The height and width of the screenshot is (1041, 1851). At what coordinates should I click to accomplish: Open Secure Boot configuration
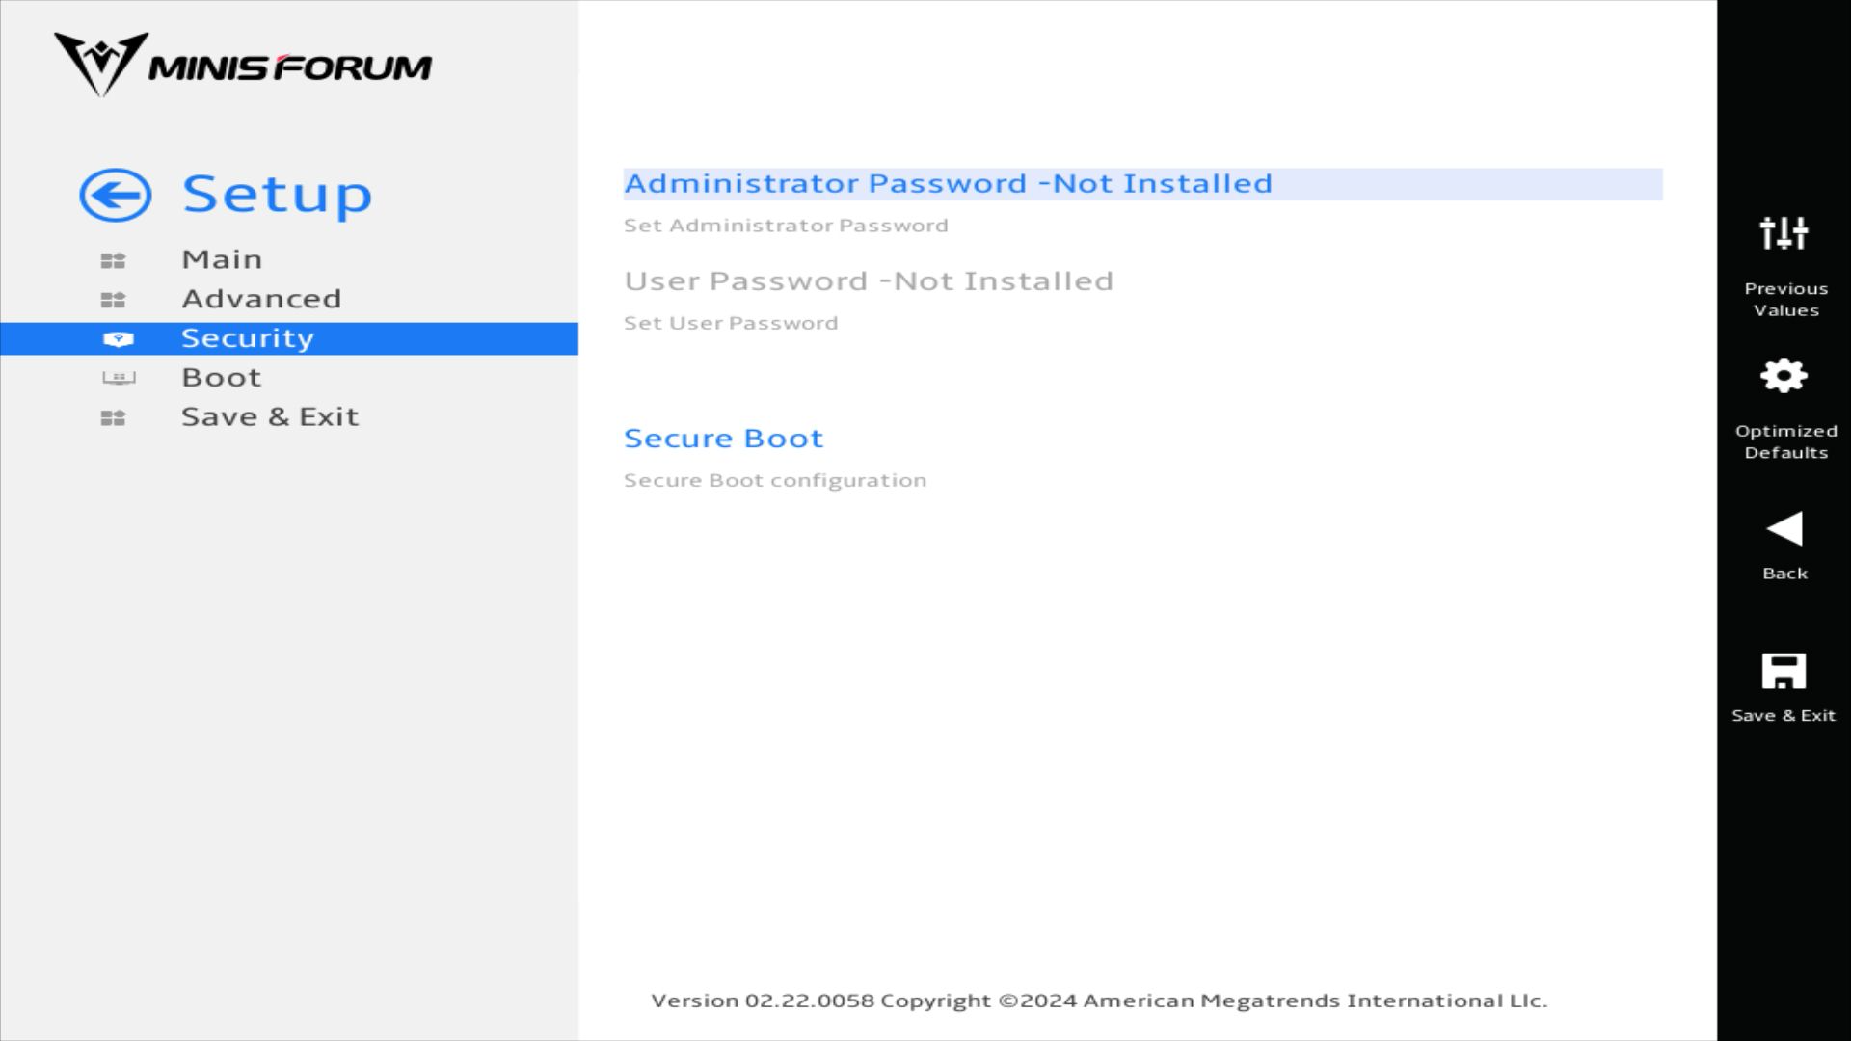723,439
